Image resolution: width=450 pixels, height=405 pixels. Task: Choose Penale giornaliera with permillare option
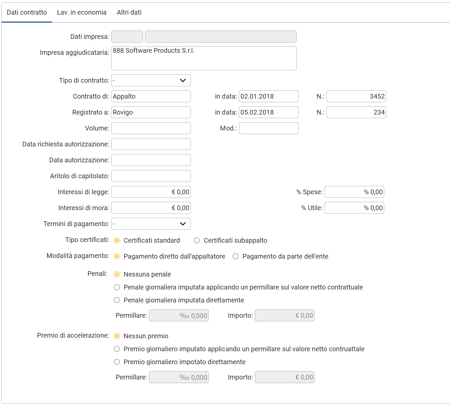tap(117, 287)
